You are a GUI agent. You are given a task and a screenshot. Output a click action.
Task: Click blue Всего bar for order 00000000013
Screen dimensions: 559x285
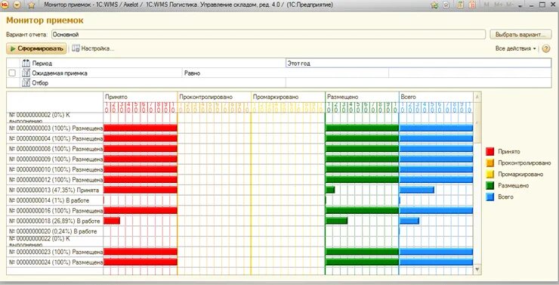coord(416,190)
